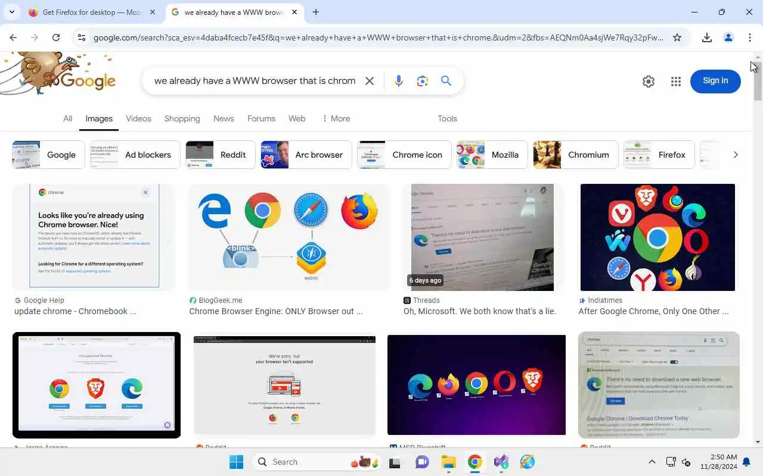Switch to Get Firefox for desktop tab

tap(92, 12)
